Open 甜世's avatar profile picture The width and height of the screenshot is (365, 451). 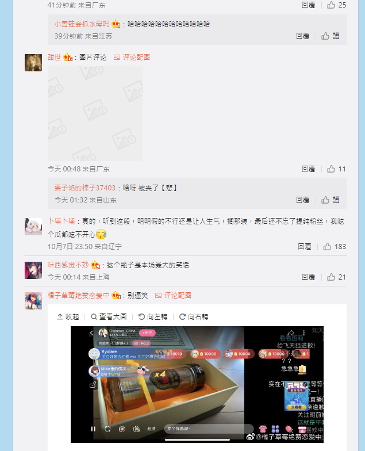(x=33, y=63)
